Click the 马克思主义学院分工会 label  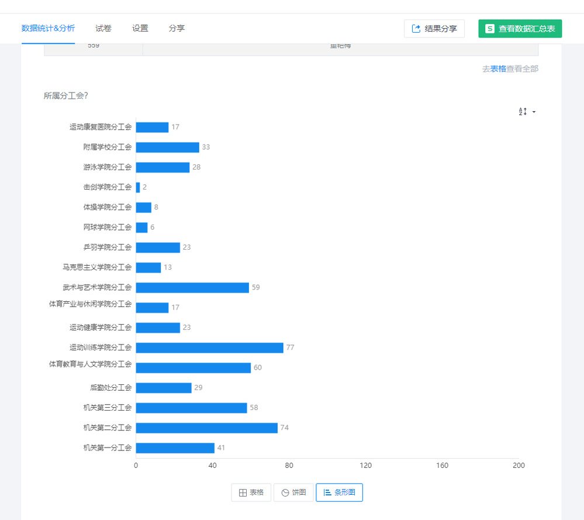tap(97, 267)
